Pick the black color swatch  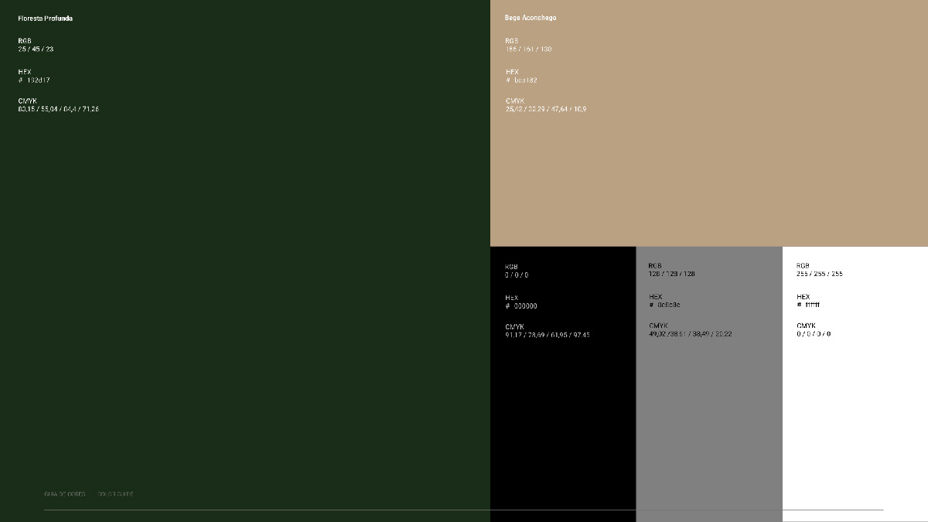563,384
